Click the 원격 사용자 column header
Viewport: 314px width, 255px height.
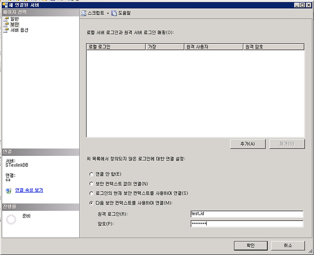pos(214,47)
